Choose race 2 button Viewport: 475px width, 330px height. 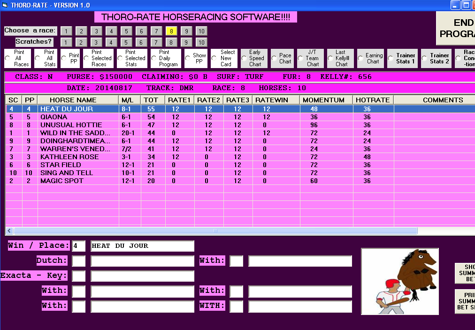81,31
